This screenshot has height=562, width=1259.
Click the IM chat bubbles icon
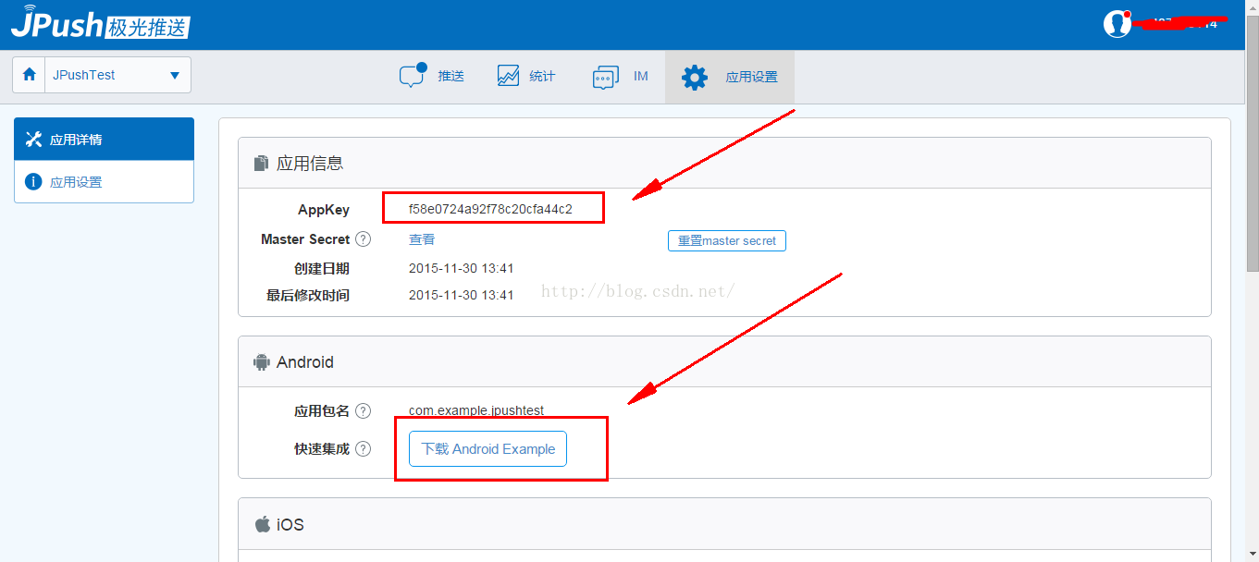tap(605, 77)
